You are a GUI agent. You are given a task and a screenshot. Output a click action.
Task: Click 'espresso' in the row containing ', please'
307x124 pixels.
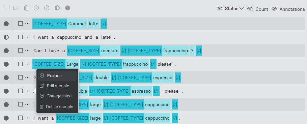(x=141, y=91)
